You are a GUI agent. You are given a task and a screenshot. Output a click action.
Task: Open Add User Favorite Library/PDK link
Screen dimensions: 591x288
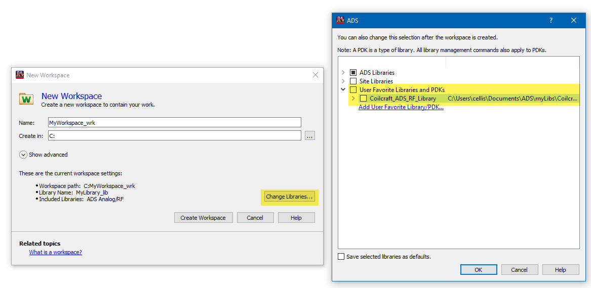point(401,107)
